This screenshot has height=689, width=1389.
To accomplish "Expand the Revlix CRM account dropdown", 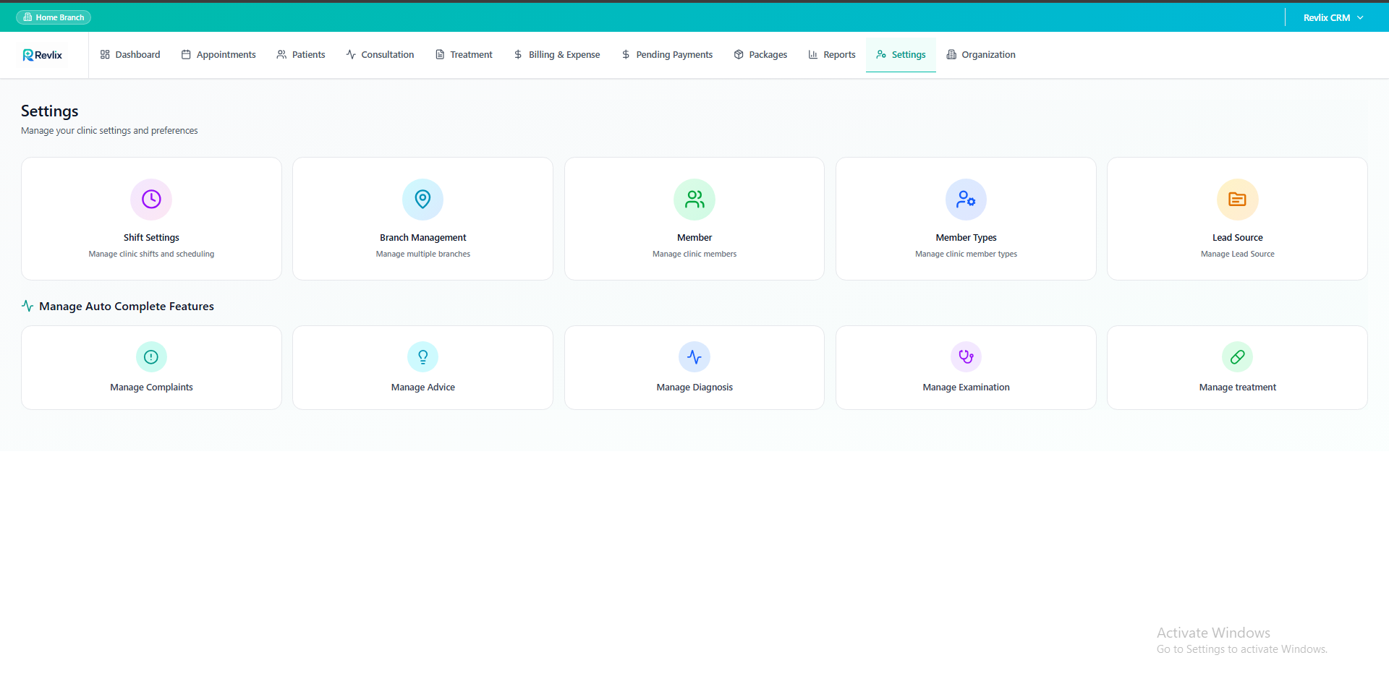I will [x=1333, y=17].
